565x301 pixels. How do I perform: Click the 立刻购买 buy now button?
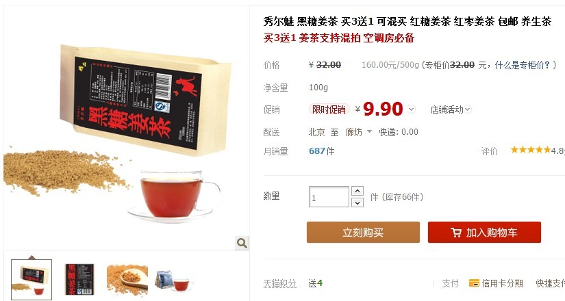363,232
